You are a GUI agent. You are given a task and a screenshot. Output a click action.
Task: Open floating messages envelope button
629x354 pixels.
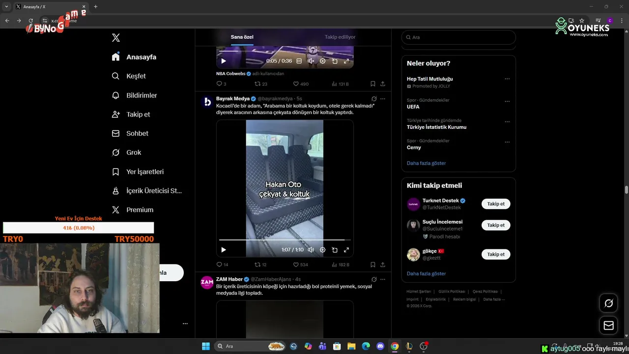coord(608,325)
